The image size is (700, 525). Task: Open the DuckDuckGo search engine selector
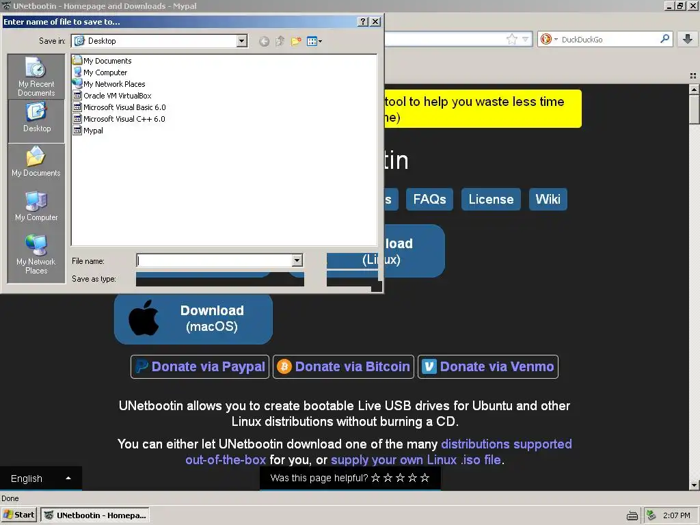[549, 39]
